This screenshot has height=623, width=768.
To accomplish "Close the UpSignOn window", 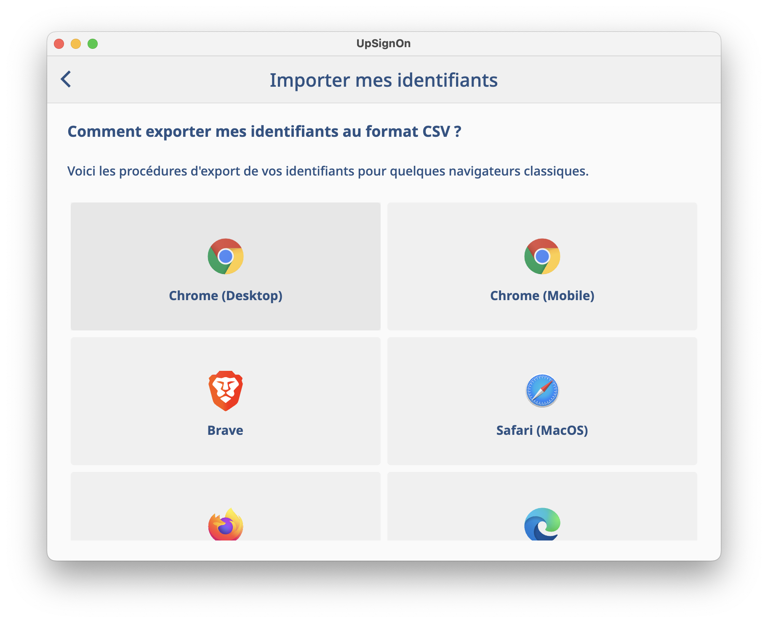I will (59, 44).
